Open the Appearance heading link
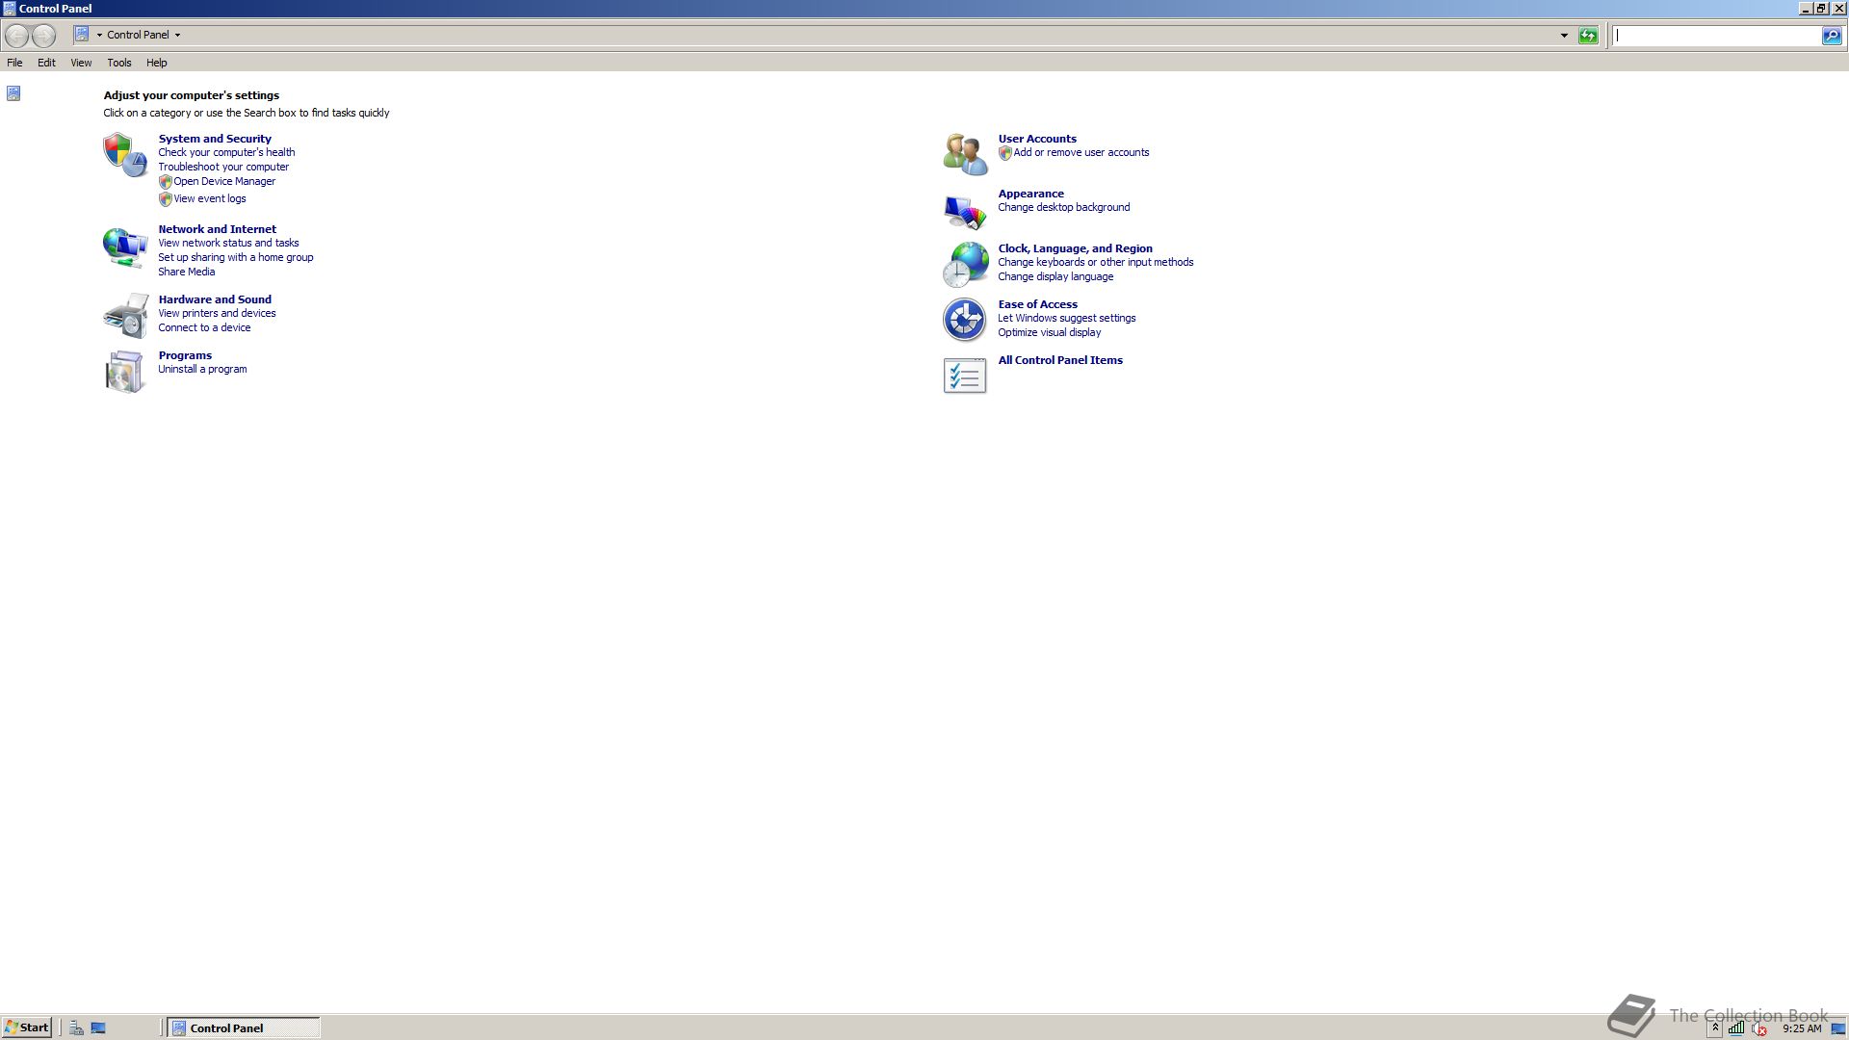The height and width of the screenshot is (1040, 1849). pyautogui.click(x=1030, y=194)
